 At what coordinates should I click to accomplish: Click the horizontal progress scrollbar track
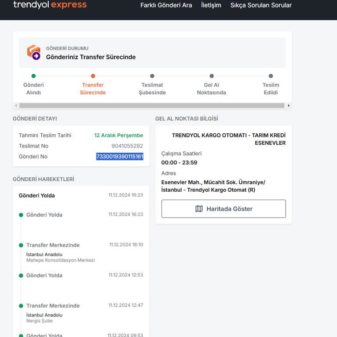[x=151, y=106]
